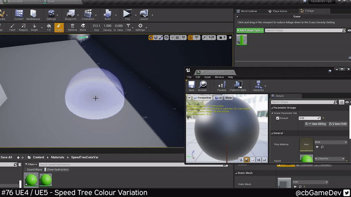This screenshot has width=351, height=197.
Task: Choose the Remove foliage tool
Action: 72,28
